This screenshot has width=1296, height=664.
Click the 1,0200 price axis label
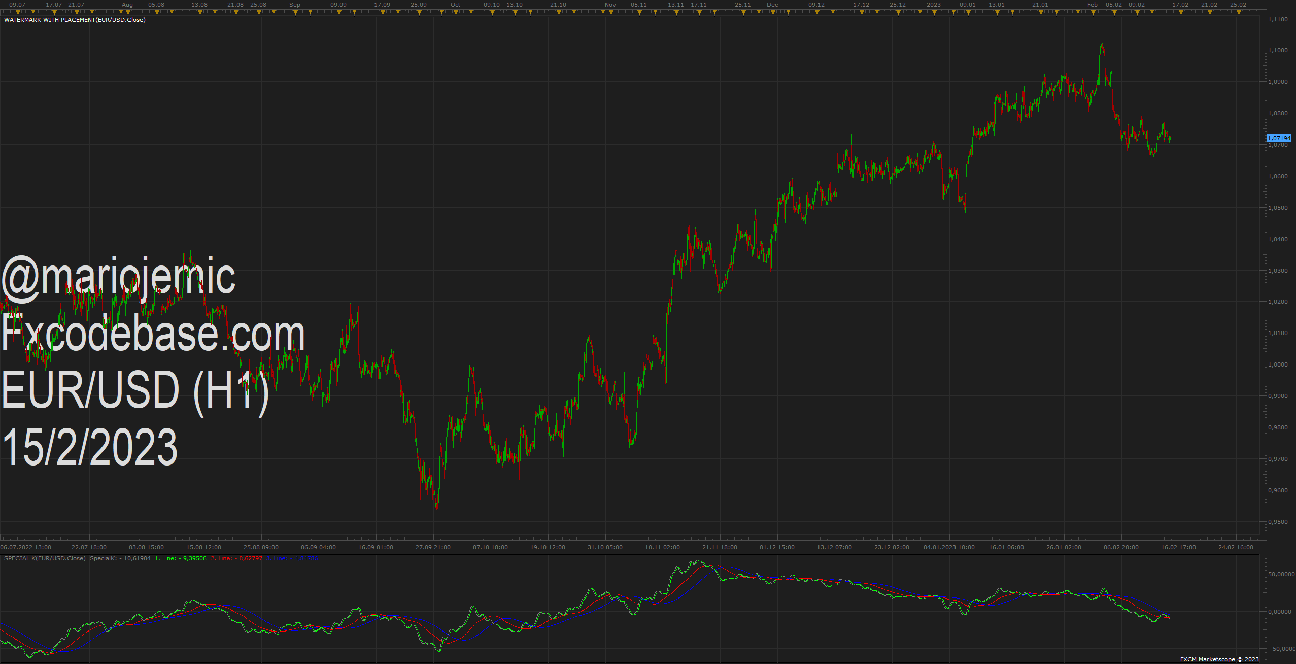1278,302
